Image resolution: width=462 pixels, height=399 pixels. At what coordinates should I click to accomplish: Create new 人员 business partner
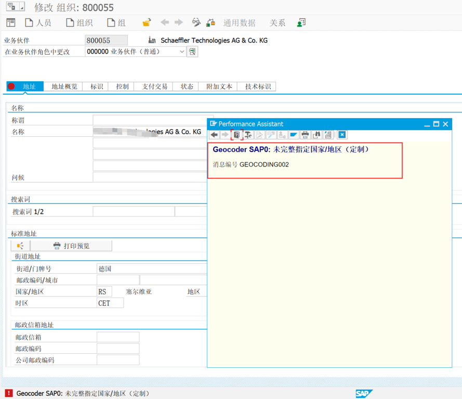click(x=38, y=23)
